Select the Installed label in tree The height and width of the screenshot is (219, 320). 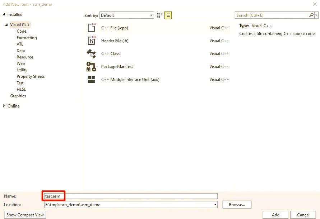(15, 14)
